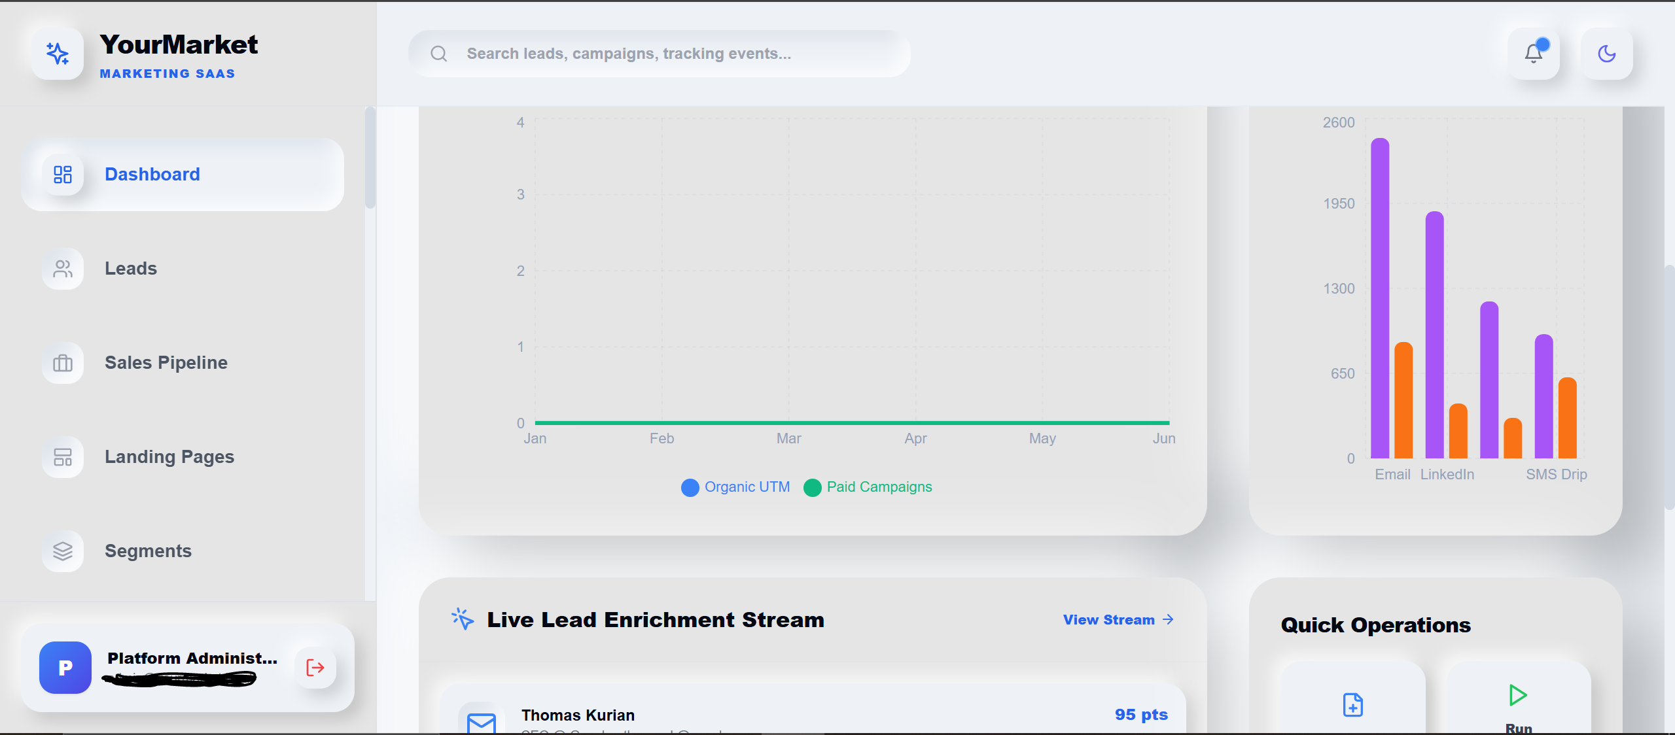The height and width of the screenshot is (735, 1675).
Task: Click the Live Lead Enrichment Stream title
Action: 656,620
